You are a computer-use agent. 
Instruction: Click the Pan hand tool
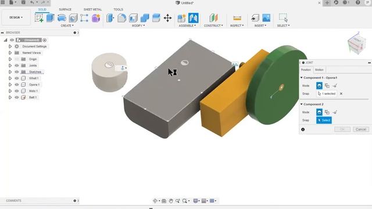[x=171, y=201]
